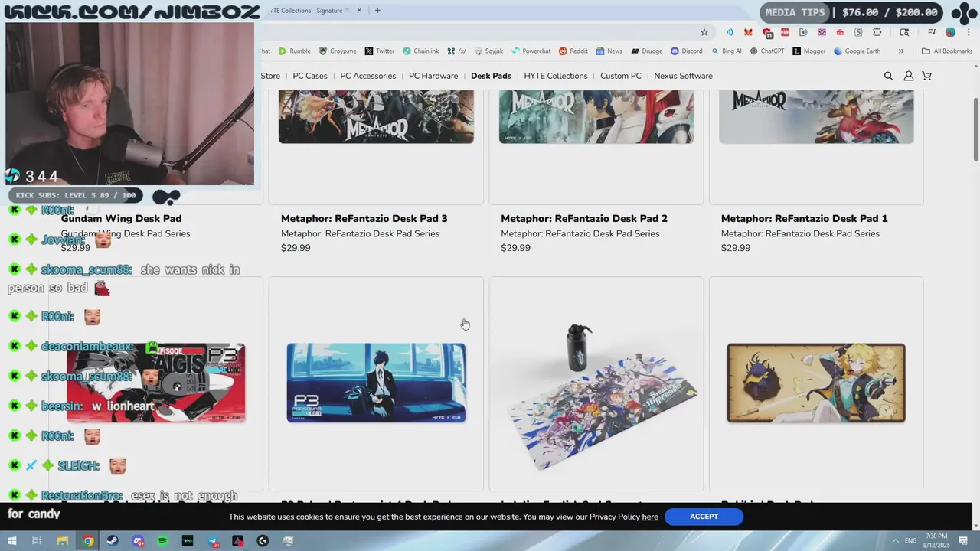Open the Groyp.me bookmark

click(x=338, y=51)
